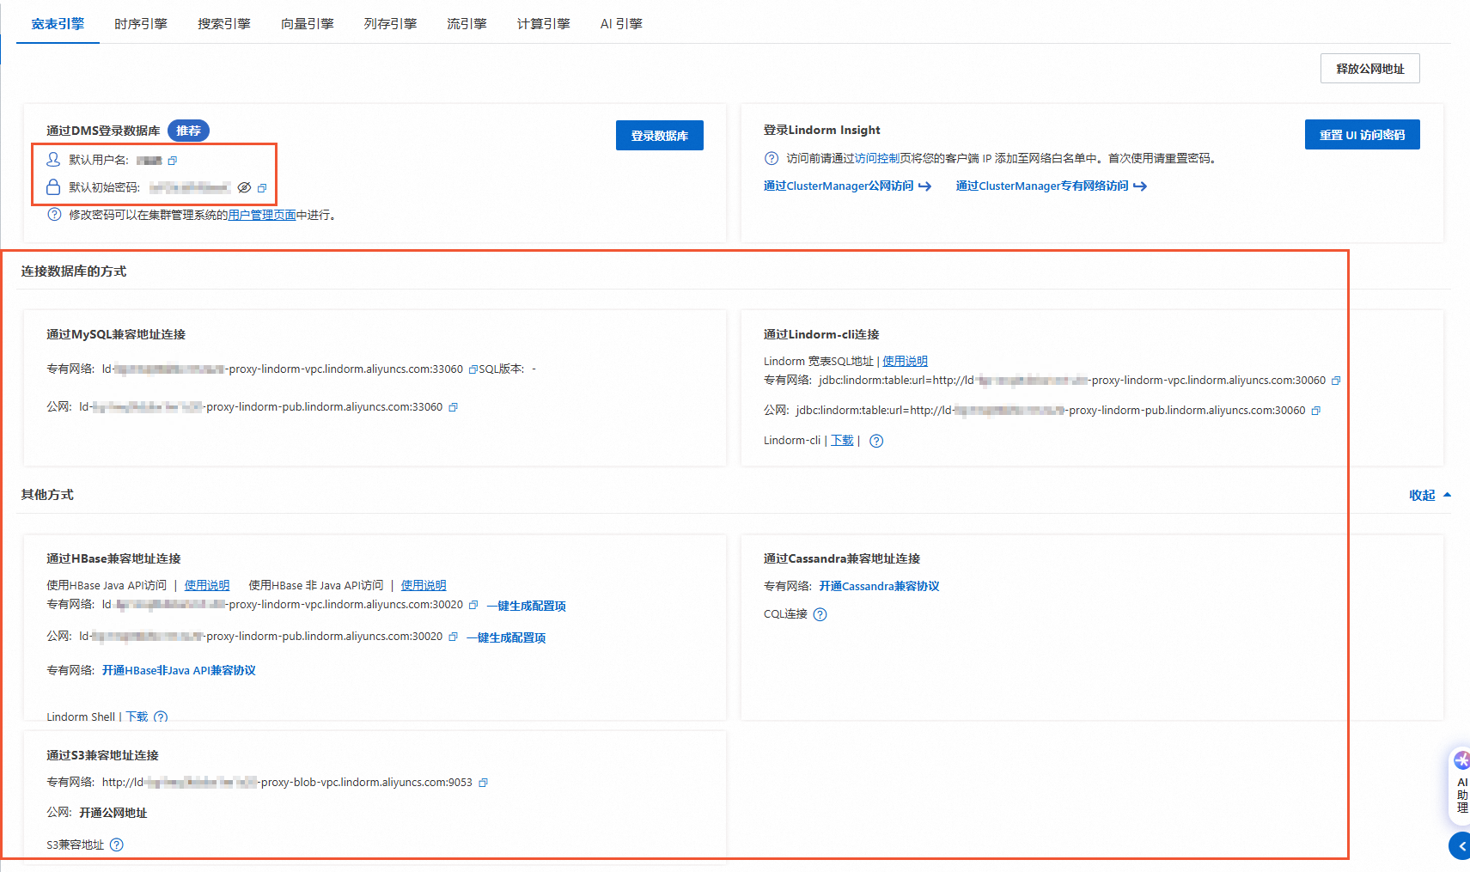This screenshot has width=1470, height=872.
Task: Click the SQL版本 label text
Action: pos(501,369)
